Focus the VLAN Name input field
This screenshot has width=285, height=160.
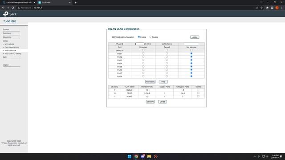coord(191,44)
